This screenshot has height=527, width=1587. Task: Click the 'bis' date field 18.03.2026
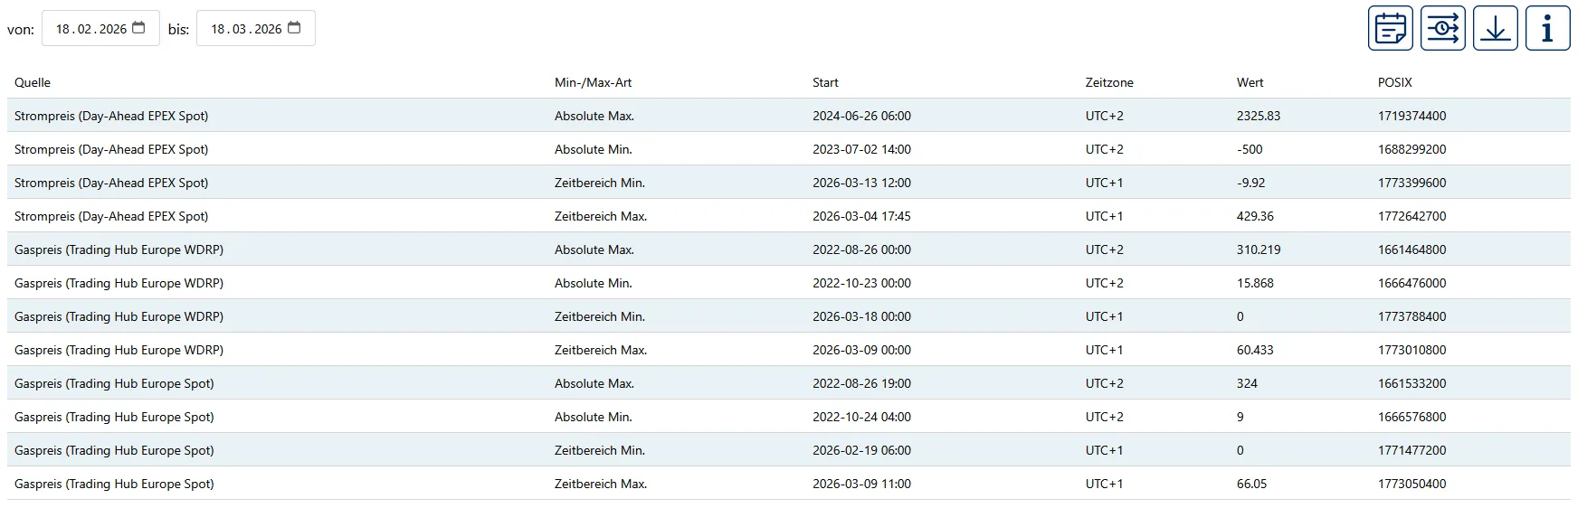point(256,28)
